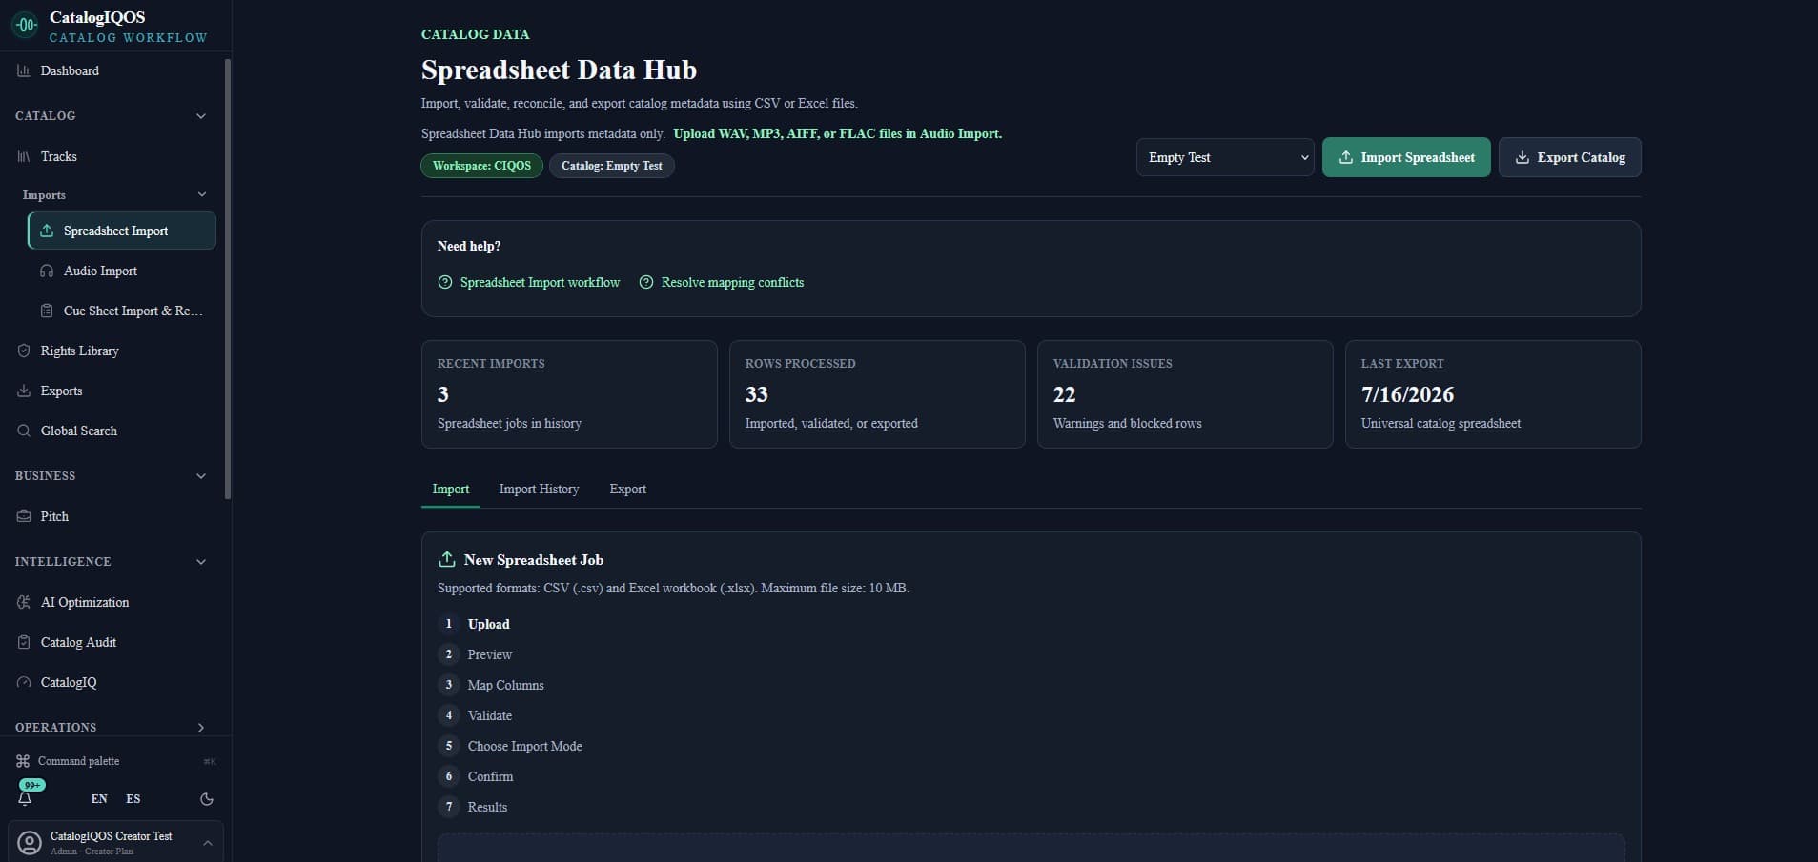Viewport: 1818px width, 862px height.
Task: Click the Recent Imports count 3
Action: [x=443, y=394]
